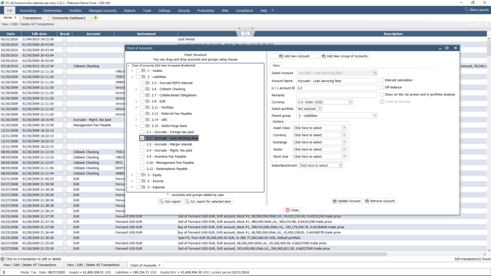Click the Remove Account icon button
The image size is (491, 276).
click(x=368, y=201)
